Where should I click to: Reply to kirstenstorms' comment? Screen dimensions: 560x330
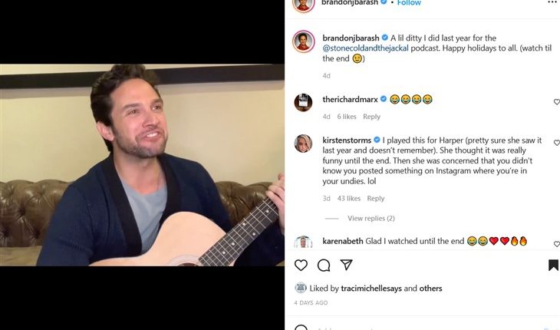pos(375,199)
